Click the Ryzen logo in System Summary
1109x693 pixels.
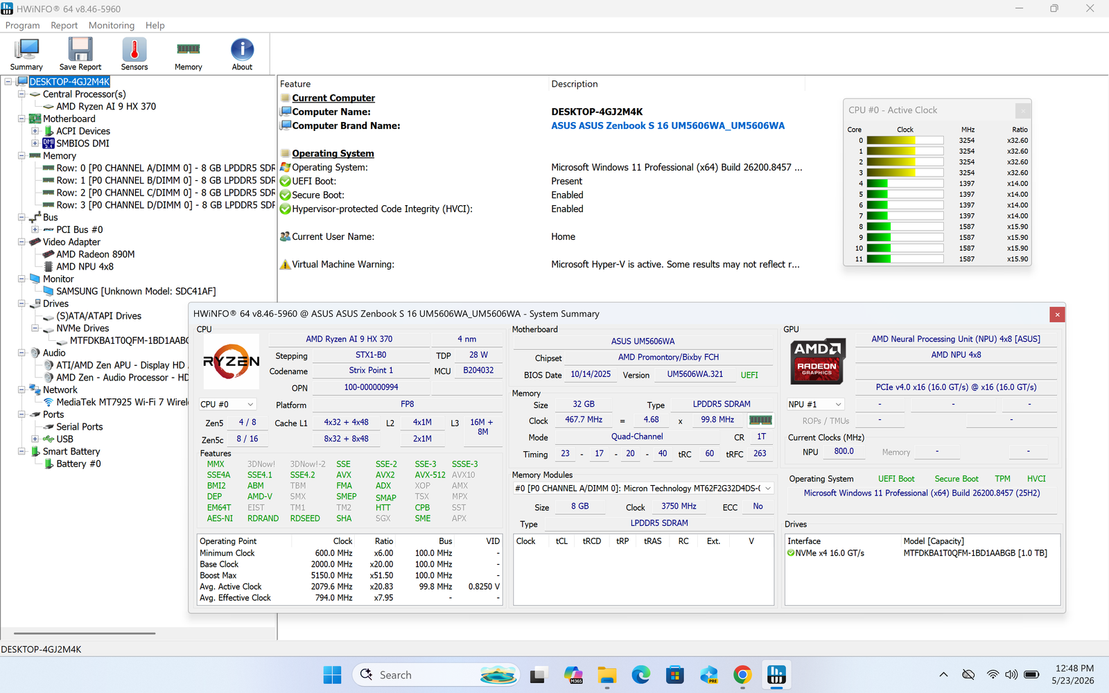pyautogui.click(x=231, y=361)
